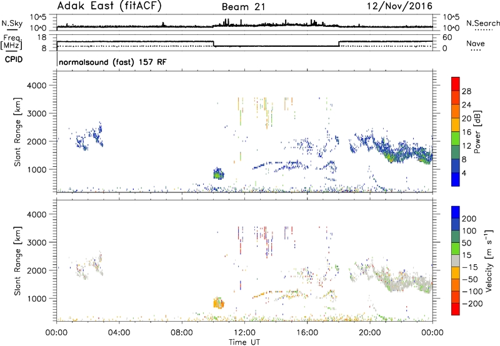This screenshot has height=346, width=500.
Task: Click the "Nave" legend label
Action: click(x=476, y=43)
